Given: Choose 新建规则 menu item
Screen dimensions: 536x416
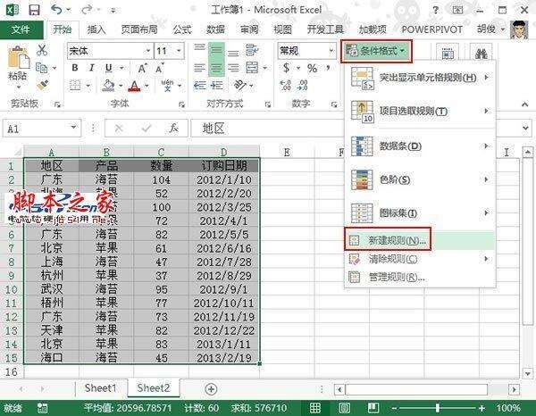Looking at the screenshot, I should (x=420, y=240).
